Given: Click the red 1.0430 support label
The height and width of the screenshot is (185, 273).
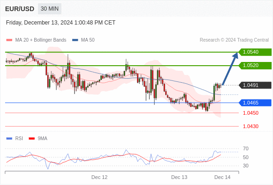Looking at the screenshot, I should click(250, 126).
